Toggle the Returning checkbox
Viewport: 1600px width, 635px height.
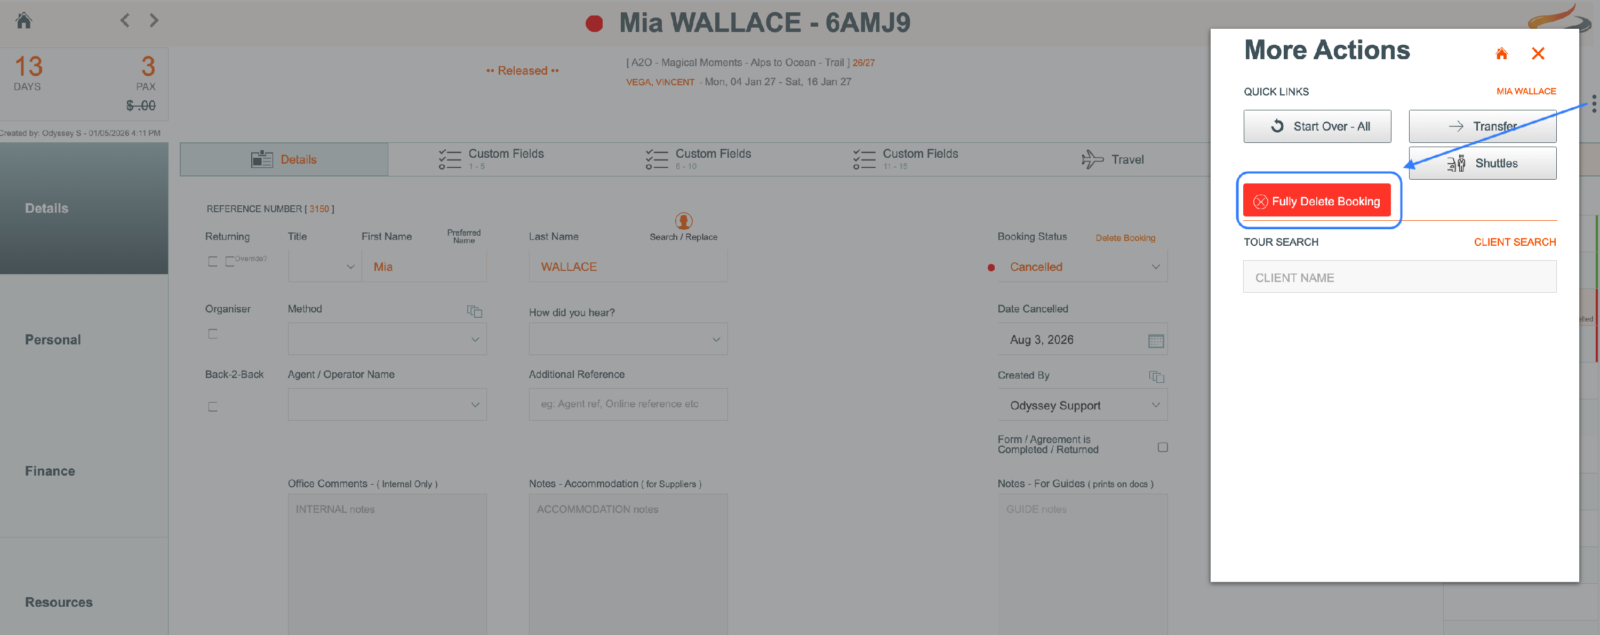tap(212, 261)
